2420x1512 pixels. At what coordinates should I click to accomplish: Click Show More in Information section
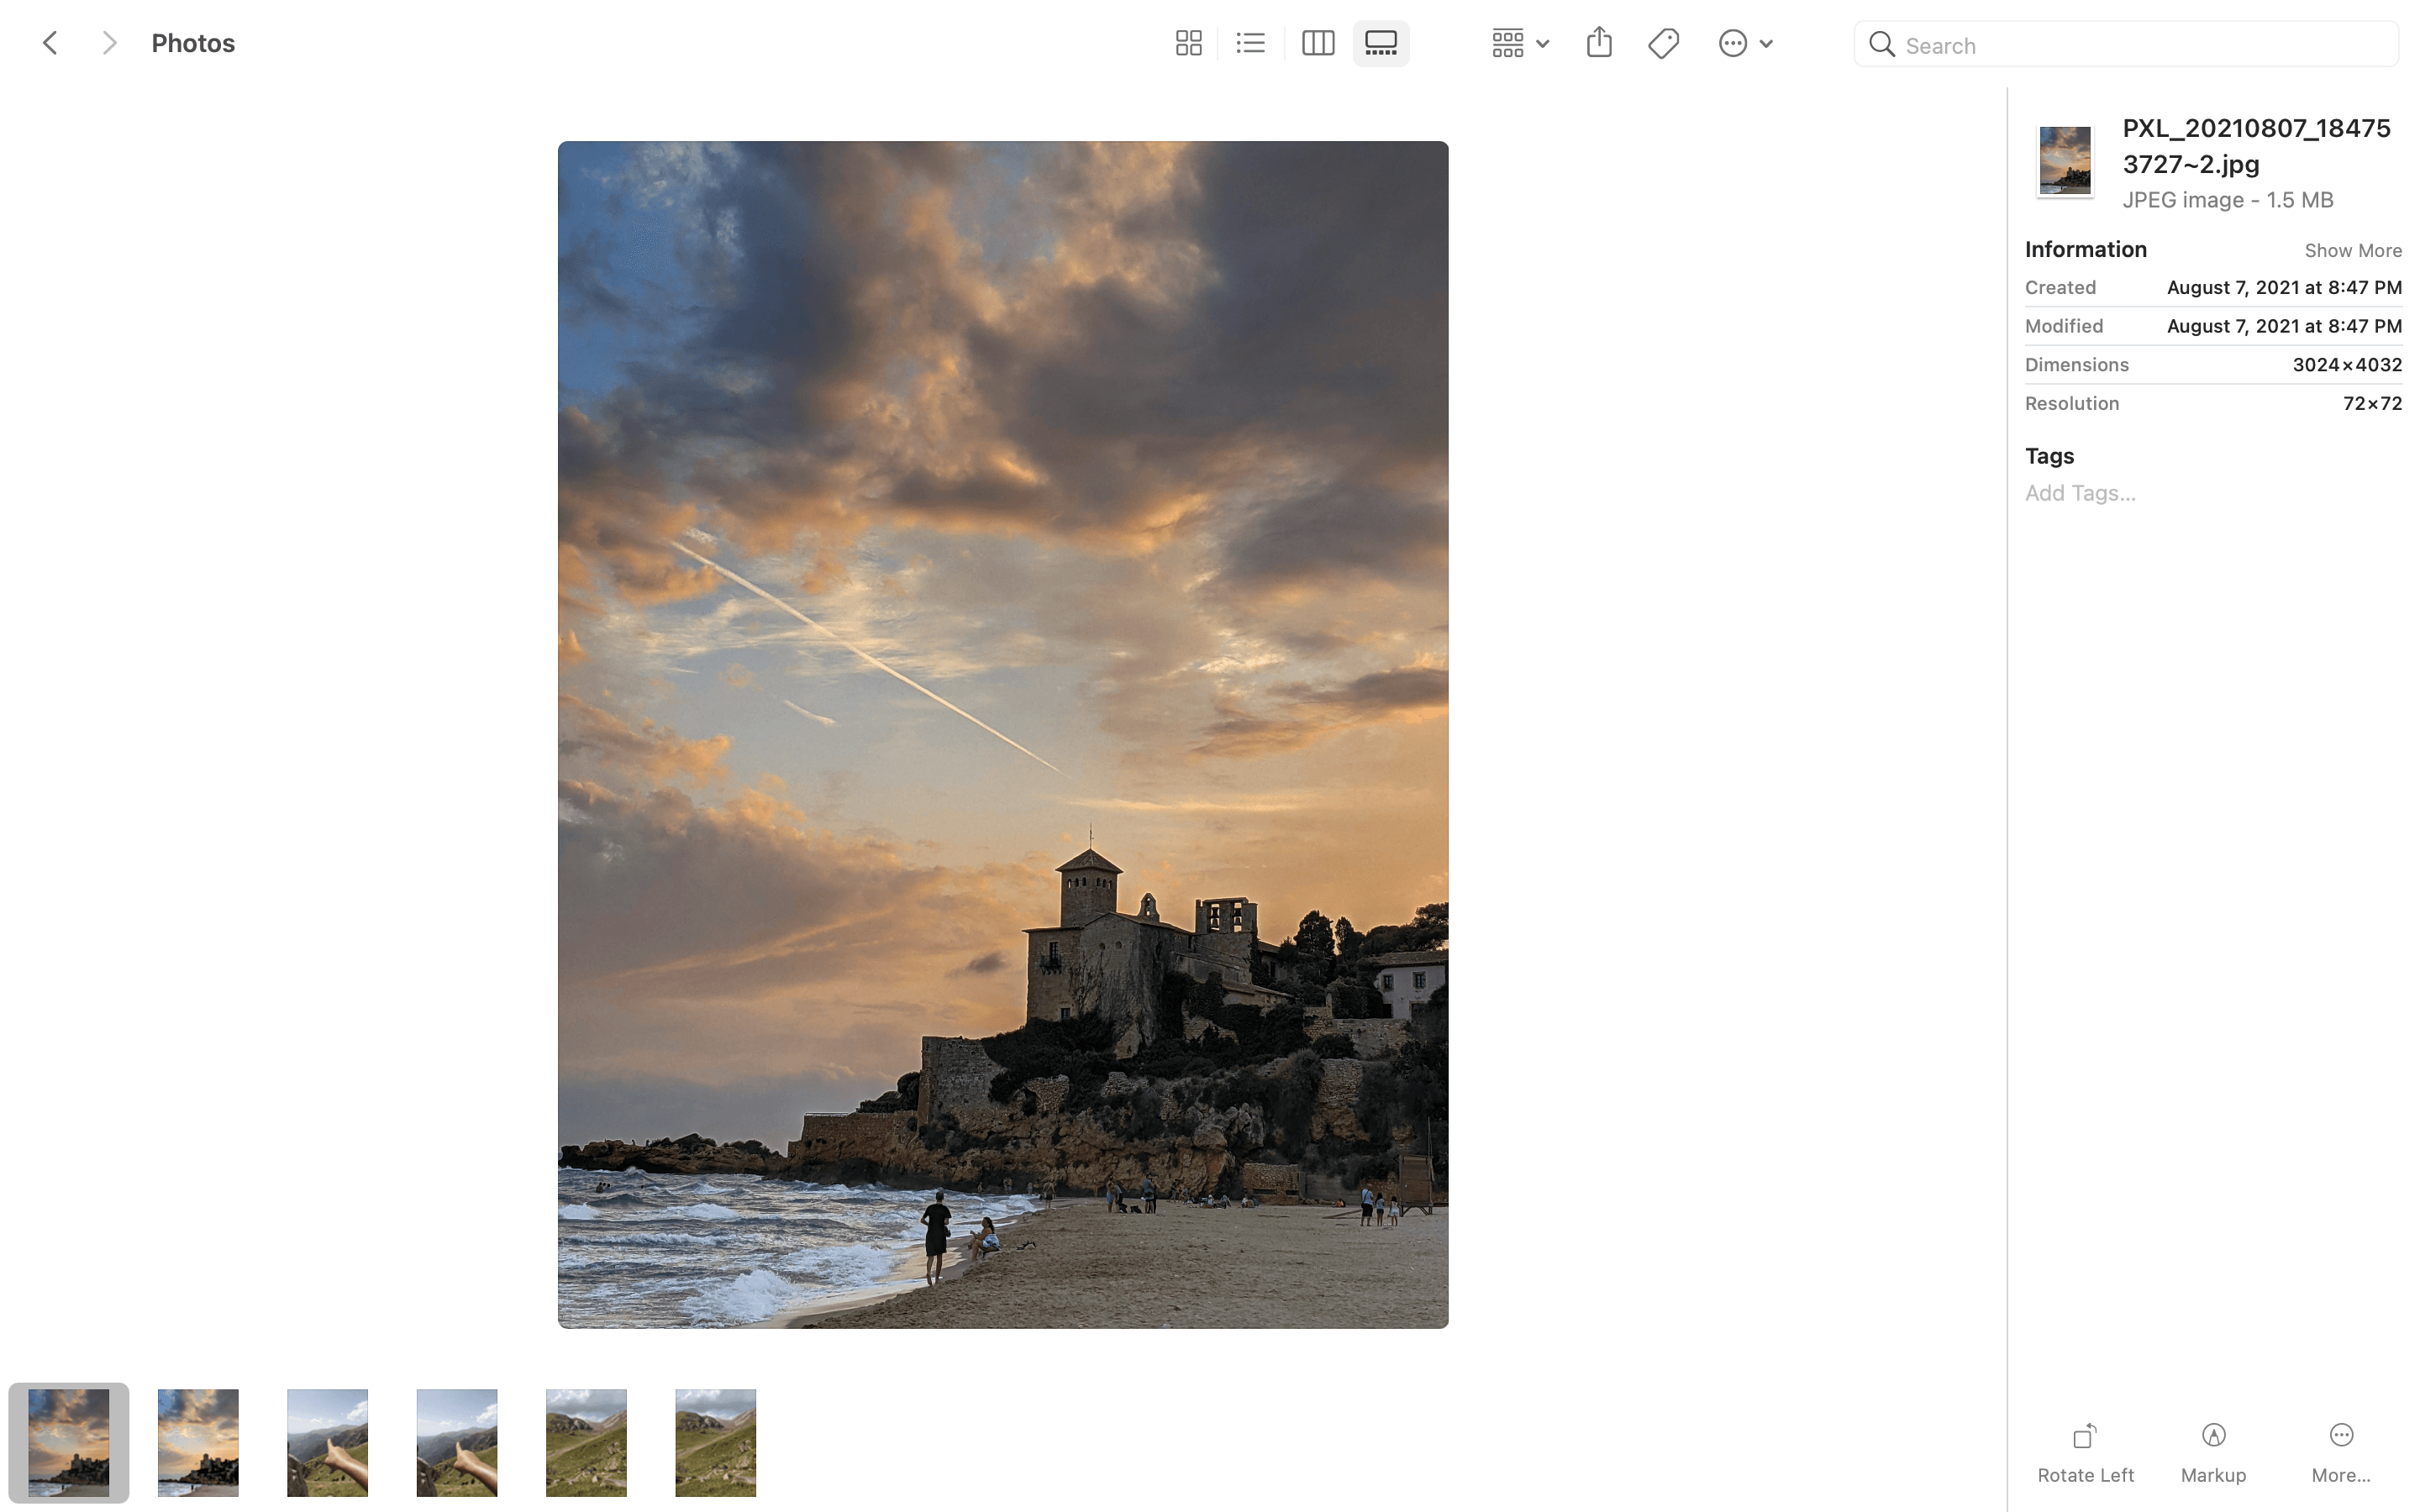coord(2351,250)
